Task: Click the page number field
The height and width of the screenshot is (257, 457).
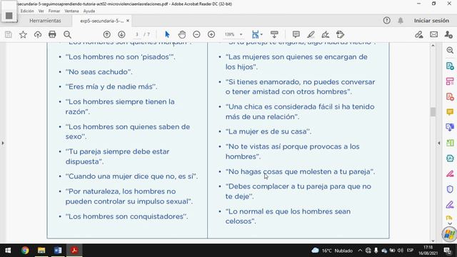Action: pos(136,35)
